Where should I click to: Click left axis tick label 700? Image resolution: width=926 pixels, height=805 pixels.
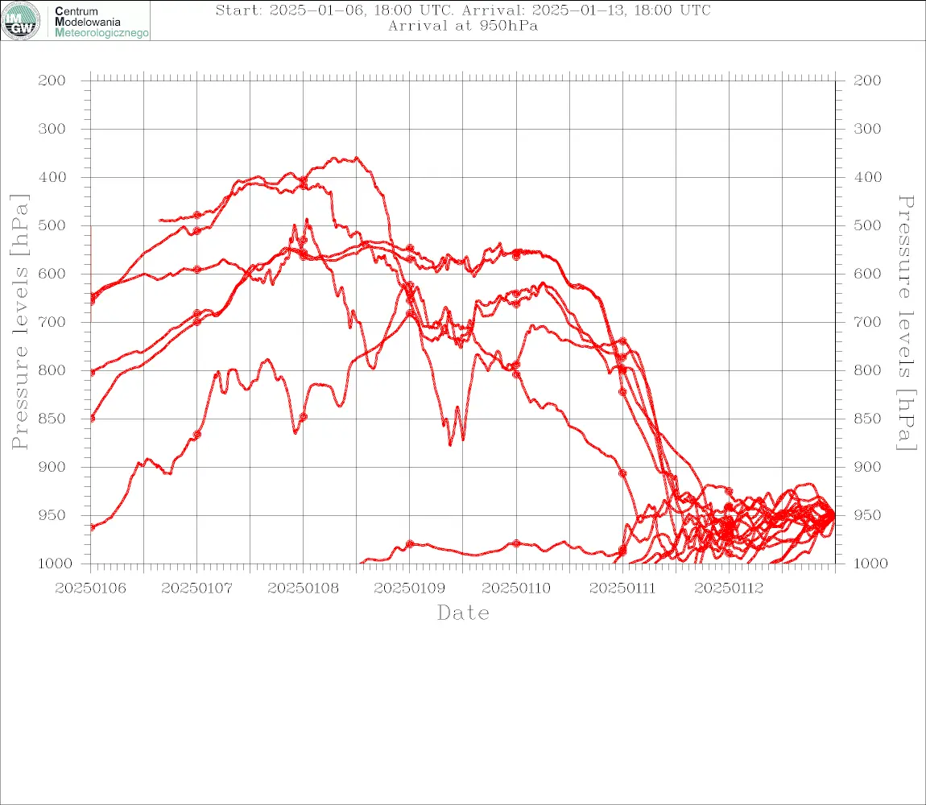[x=52, y=323]
